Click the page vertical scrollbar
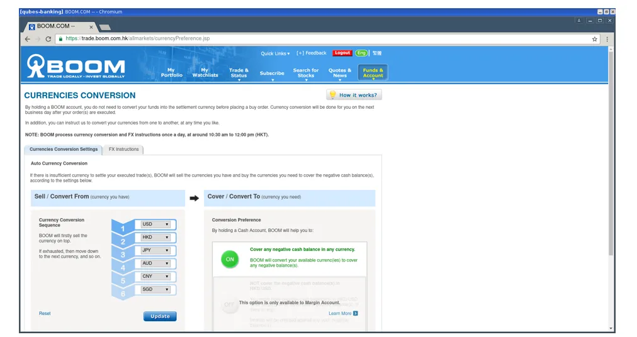The height and width of the screenshot is (337, 637). 611,154
